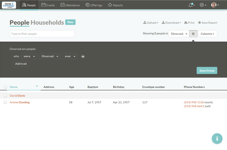Print the people list

click(189, 23)
